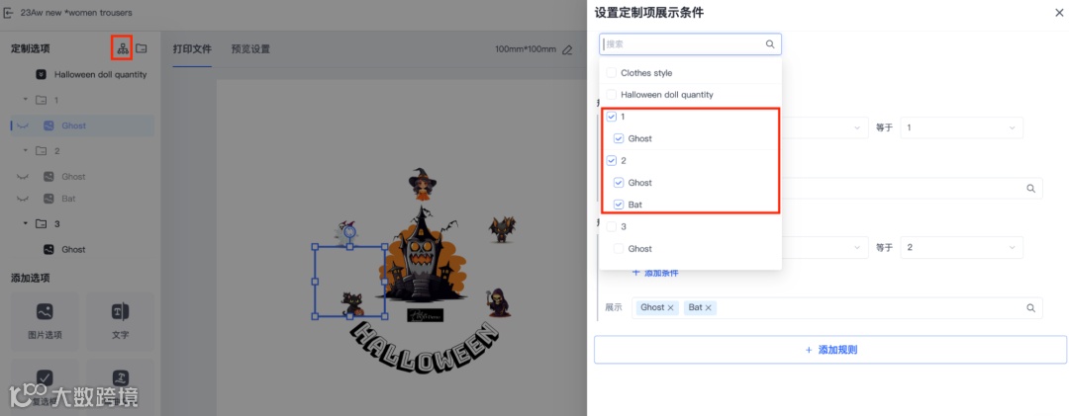
Task: Check Ghost checkbox under folder 3
Action: coord(619,248)
